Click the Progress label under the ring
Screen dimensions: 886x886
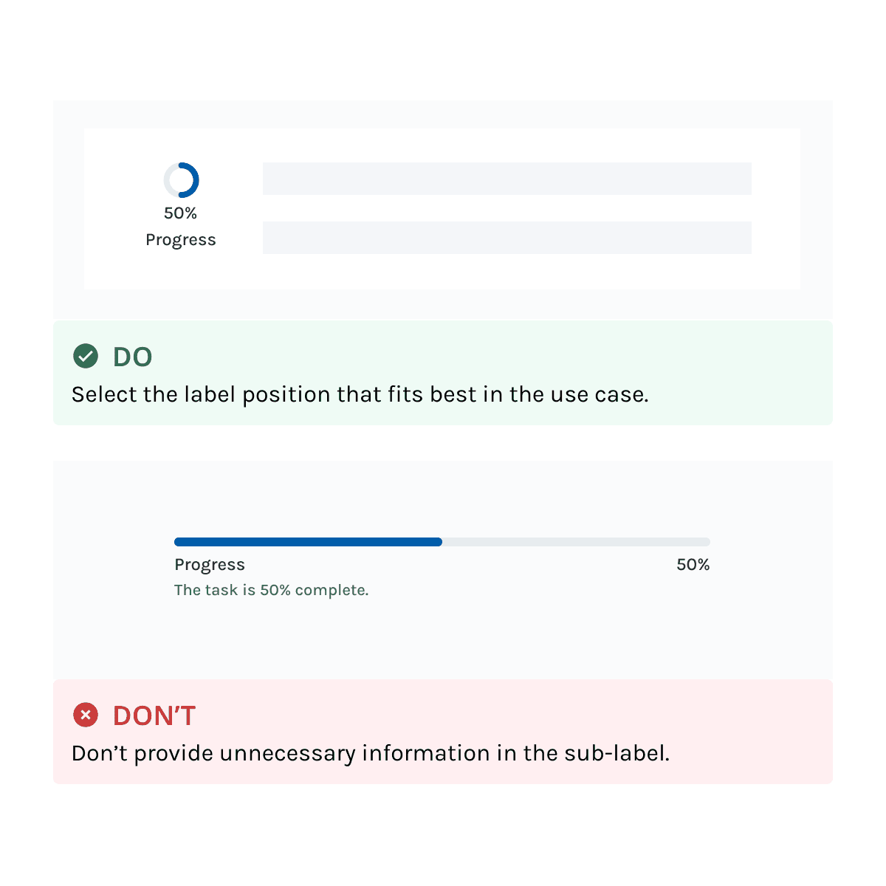pyautogui.click(x=181, y=241)
